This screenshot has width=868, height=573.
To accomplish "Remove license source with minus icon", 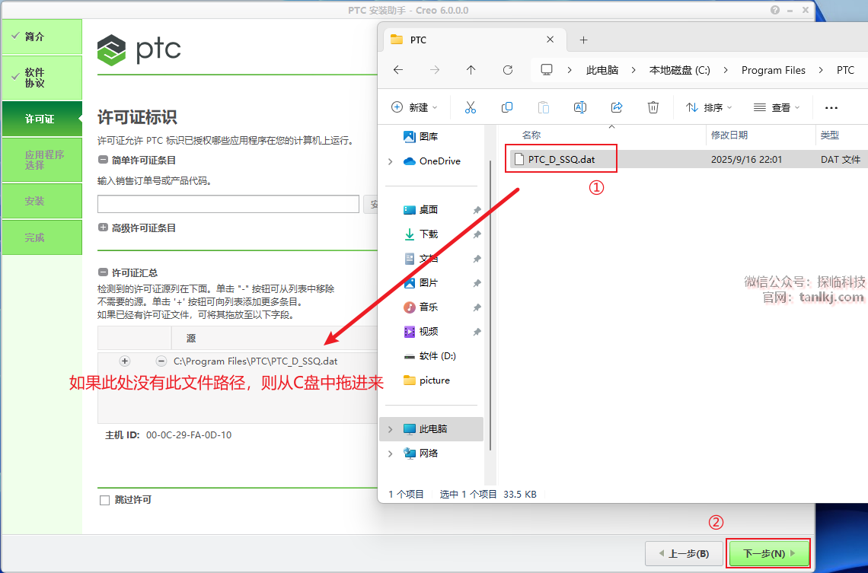I will [x=161, y=361].
